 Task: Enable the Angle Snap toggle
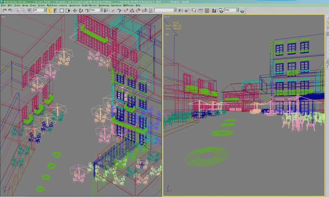pyautogui.click(x=131, y=11)
